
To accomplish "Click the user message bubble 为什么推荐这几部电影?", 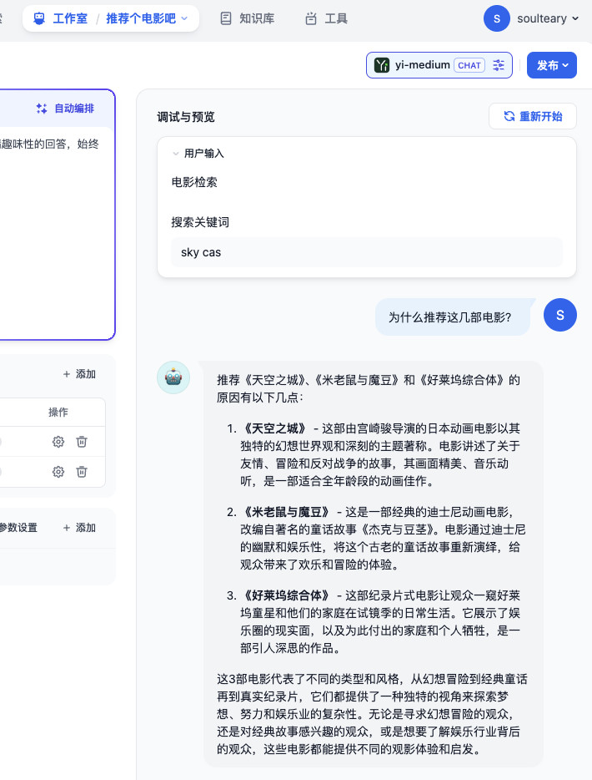I will (x=453, y=317).
